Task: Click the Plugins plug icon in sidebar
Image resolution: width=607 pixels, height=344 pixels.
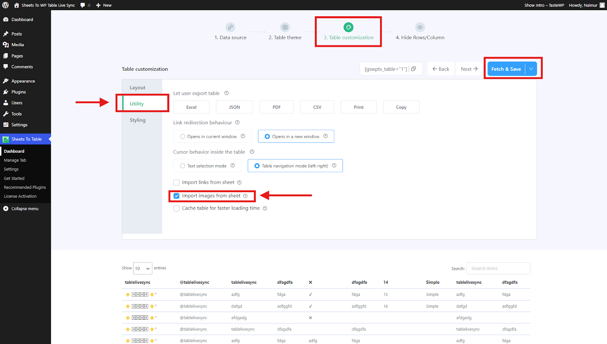Action: coord(6,92)
